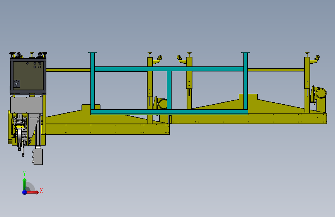
Task: Select the dark control cabinet front panel
Action: 28,76
